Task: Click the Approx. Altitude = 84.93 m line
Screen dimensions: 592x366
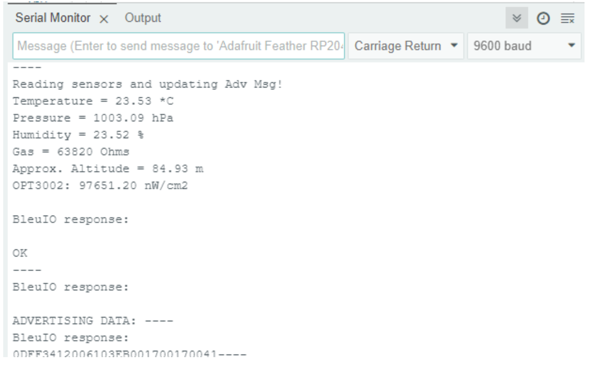Action: (x=108, y=169)
